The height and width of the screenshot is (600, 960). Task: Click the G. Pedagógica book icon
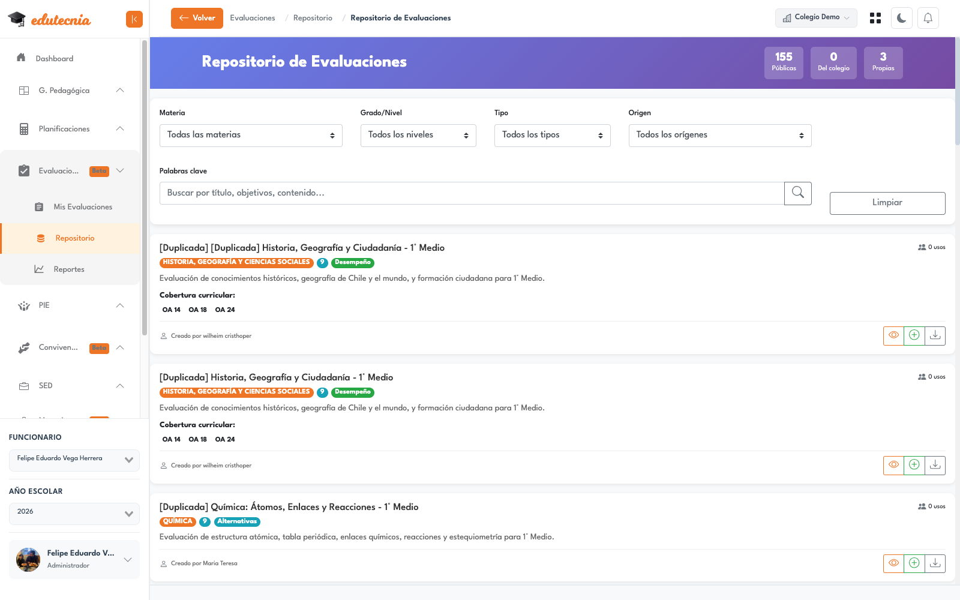pyautogui.click(x=24, y=91)
